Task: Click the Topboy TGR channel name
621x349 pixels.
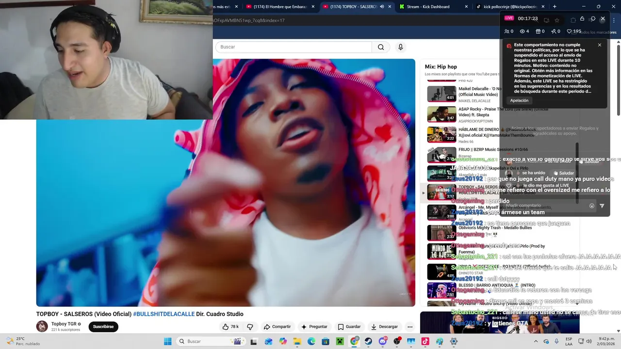Action: coord(64,324)
